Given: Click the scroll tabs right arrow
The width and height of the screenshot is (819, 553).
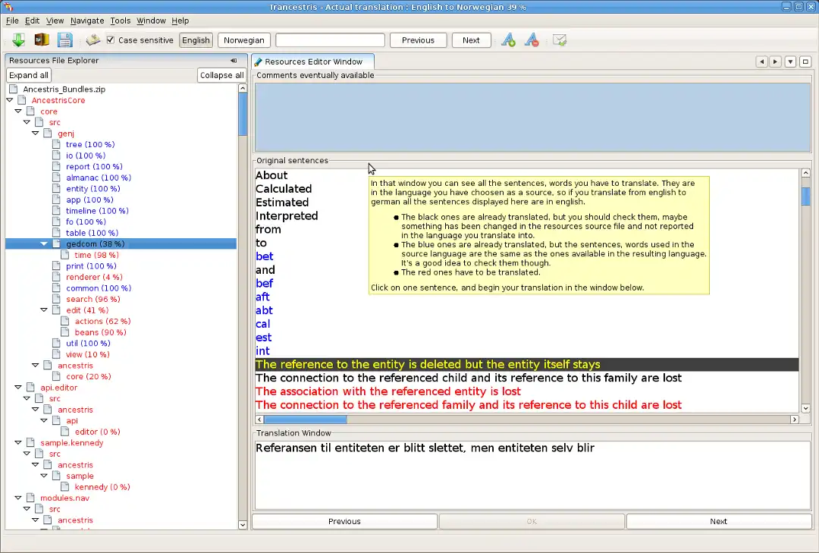Looking at the screenshot, I should point(775,61).
